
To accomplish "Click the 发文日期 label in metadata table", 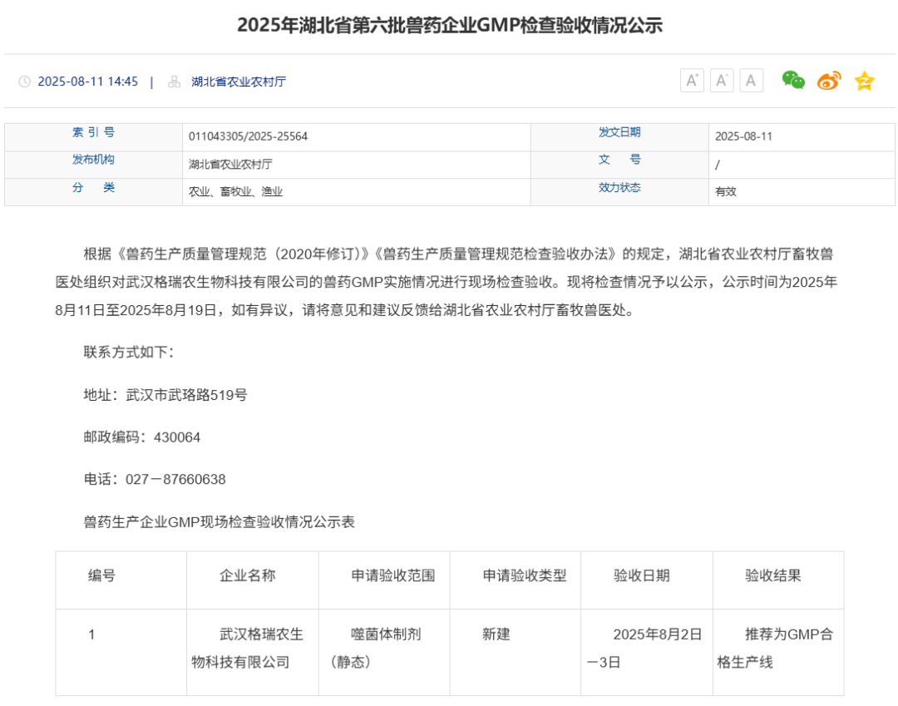I will point(619,132).
